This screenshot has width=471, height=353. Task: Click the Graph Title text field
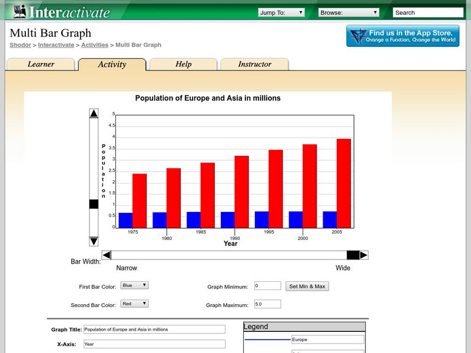[154, 329]
